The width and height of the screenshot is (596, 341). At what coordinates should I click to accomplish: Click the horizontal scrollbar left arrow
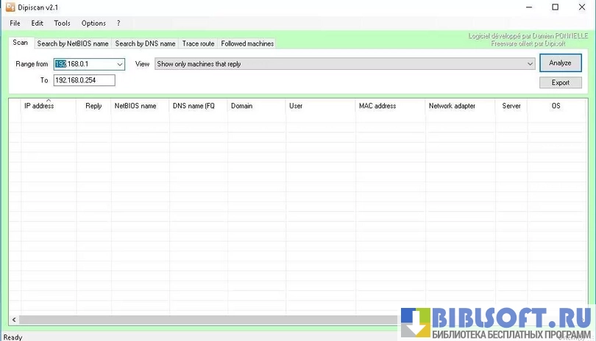pos(13,320)
